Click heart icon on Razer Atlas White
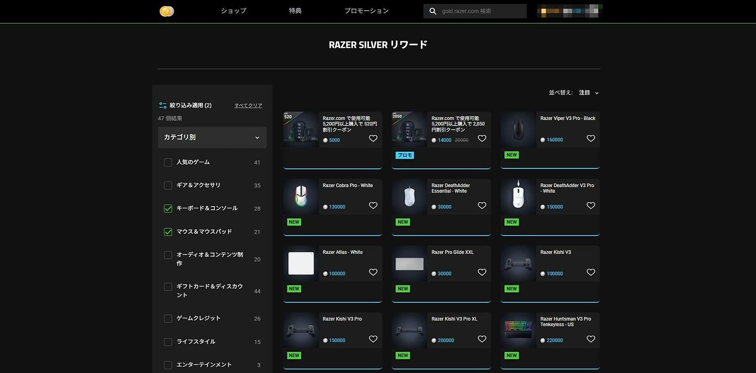756x373 pixels. click(x=373, y=272)
